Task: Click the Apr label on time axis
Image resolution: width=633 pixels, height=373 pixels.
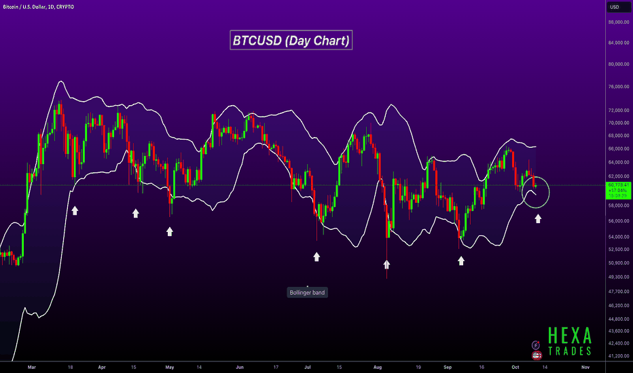Action: point(102,368)
